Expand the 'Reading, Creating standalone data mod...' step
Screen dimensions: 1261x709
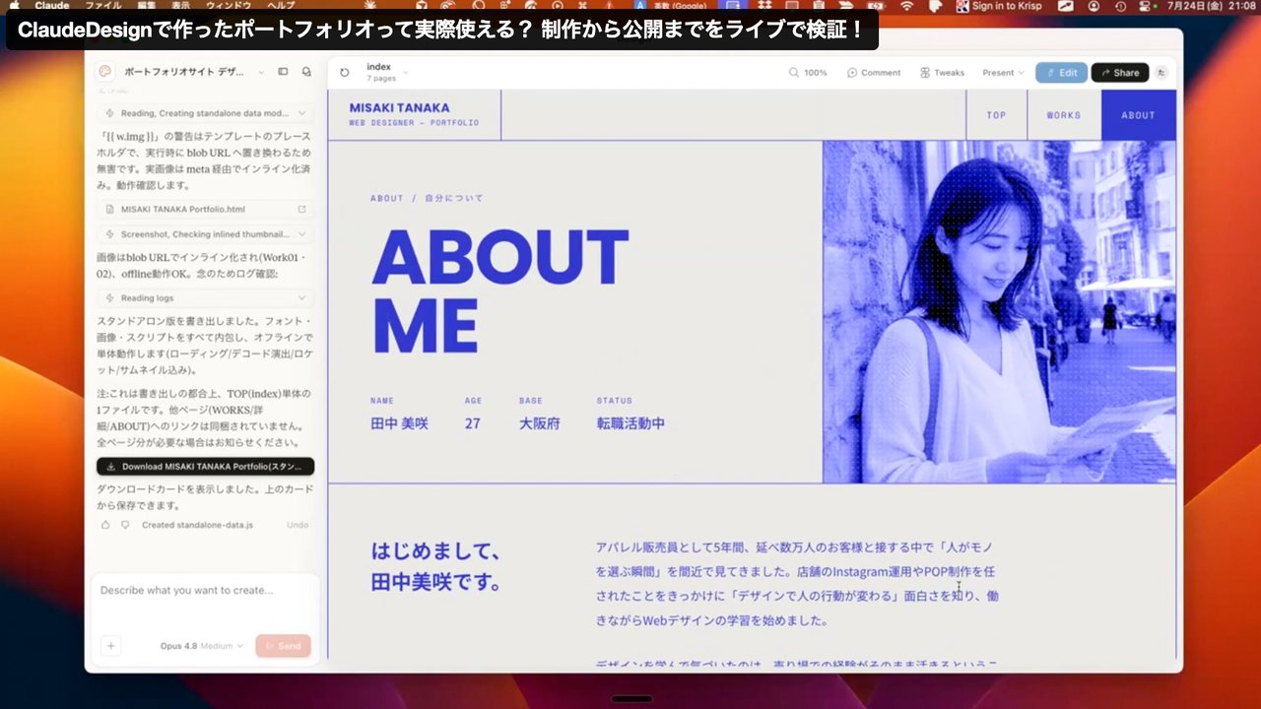click(x=205, y=113)
